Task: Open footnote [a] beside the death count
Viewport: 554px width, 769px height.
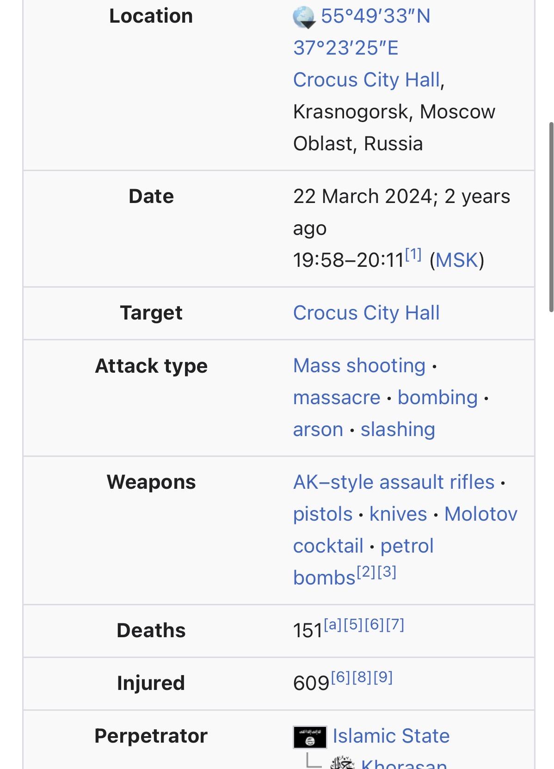Action: (x=332, y=625)
